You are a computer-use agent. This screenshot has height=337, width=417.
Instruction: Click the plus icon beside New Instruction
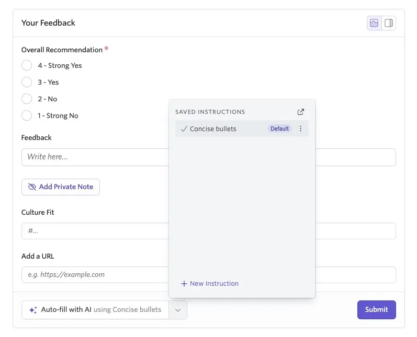pos(184,284)
